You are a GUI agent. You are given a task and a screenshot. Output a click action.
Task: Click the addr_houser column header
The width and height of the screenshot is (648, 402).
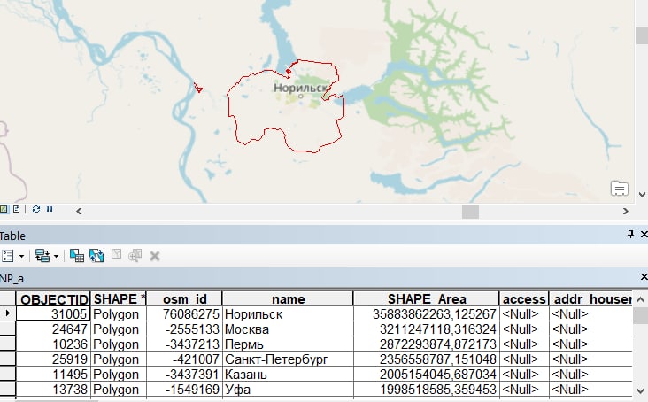click(x=591, y=298)
